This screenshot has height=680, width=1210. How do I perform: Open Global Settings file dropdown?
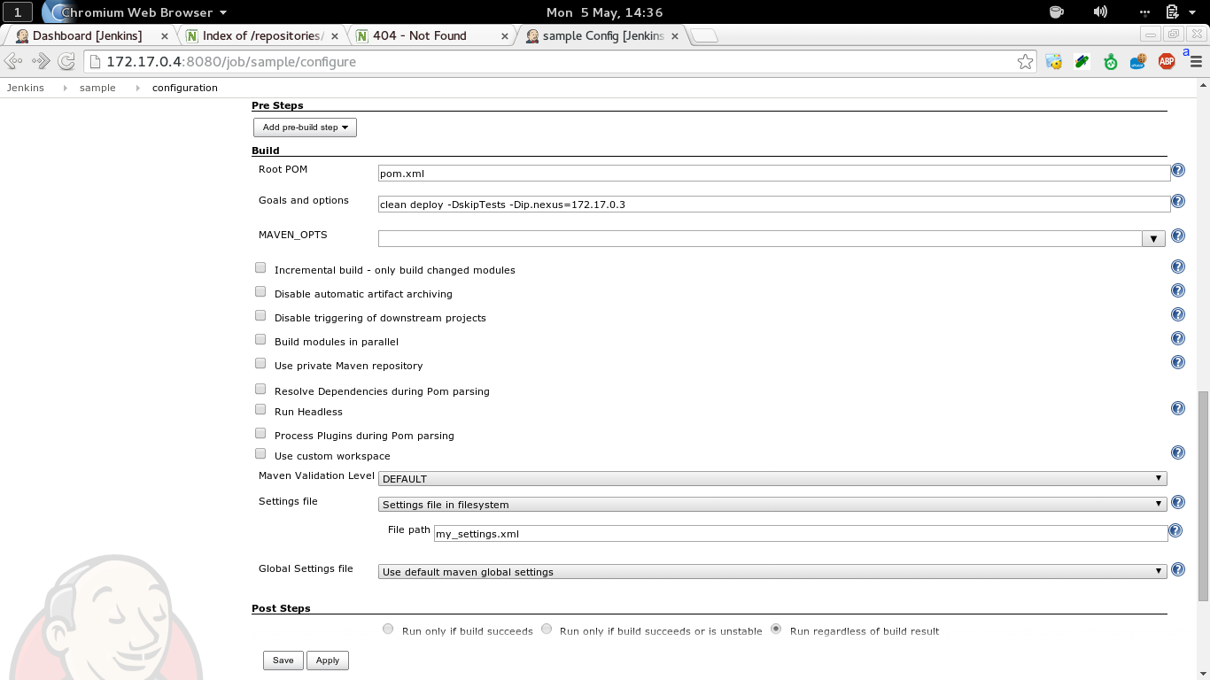(772, 571)
